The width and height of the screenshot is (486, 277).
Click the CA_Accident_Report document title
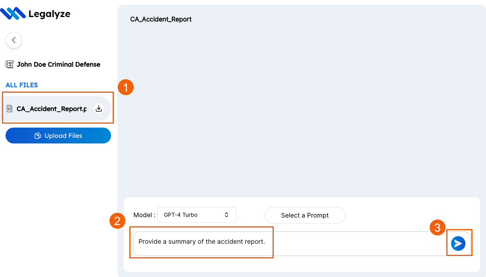coord(161,19)
